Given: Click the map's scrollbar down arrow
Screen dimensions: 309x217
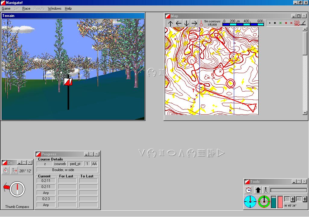Looking at the screenshot, I should click(x=305, y=113).
